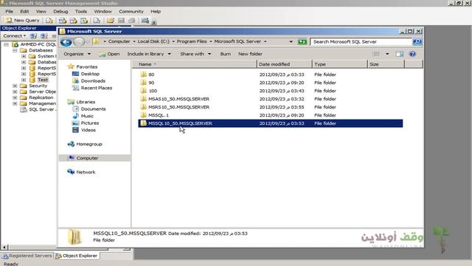Screen dimensions: 472x266
Task: Sort by the Date modified column header
Action: tap(285, 64)
